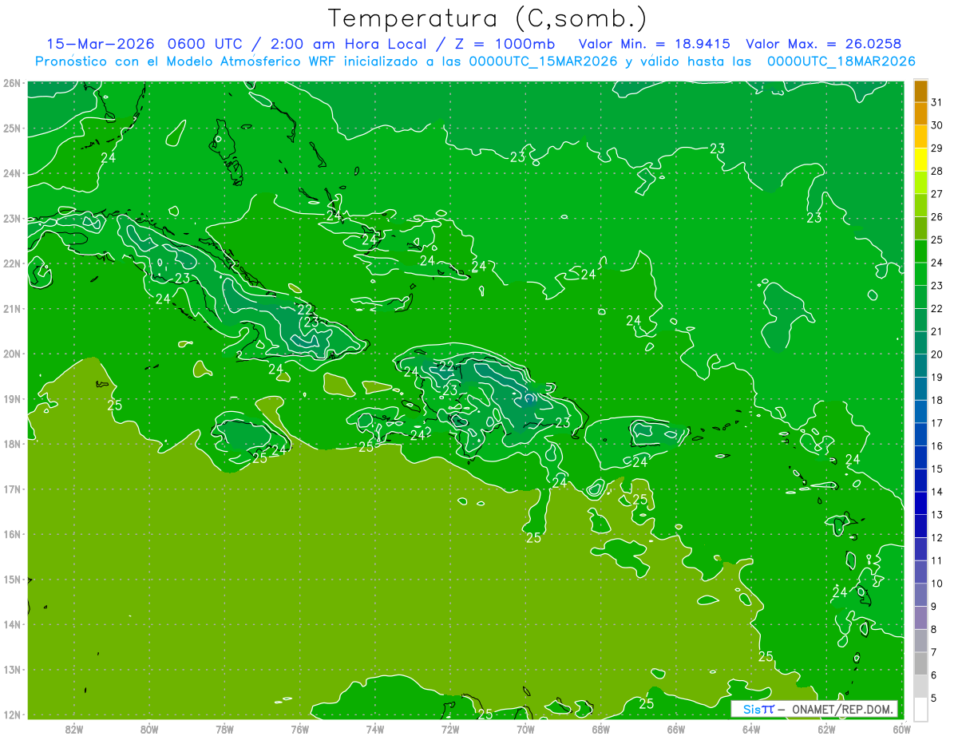This screenshot has height=740, width=958.
Task: Click the legend scale value 29
Action: [x=937, y=148]
